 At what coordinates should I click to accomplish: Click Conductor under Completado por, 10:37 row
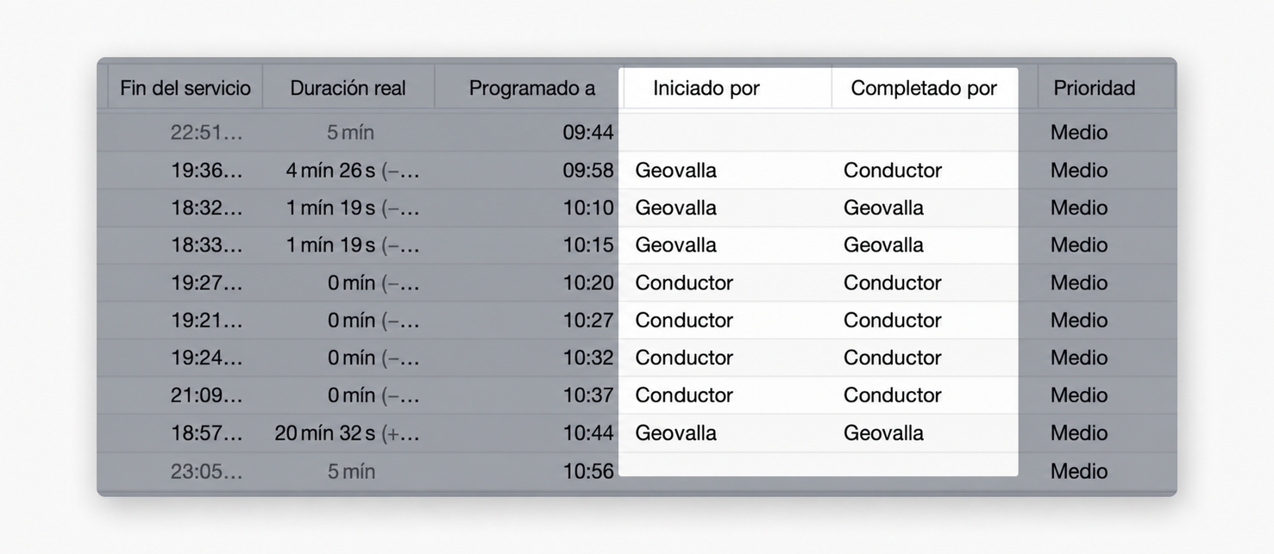(x=893, y=395)
